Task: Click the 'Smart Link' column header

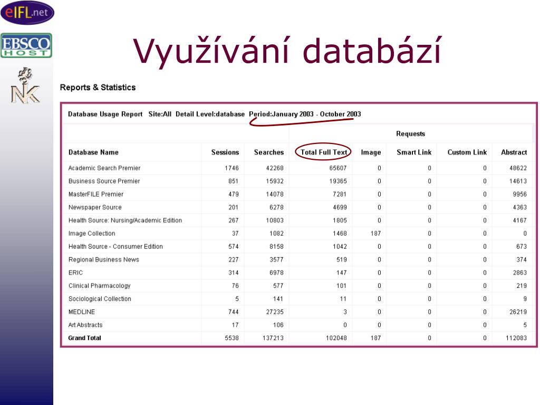Action: (414, 152)
